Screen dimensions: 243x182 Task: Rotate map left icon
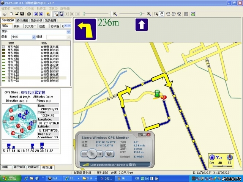168,14
